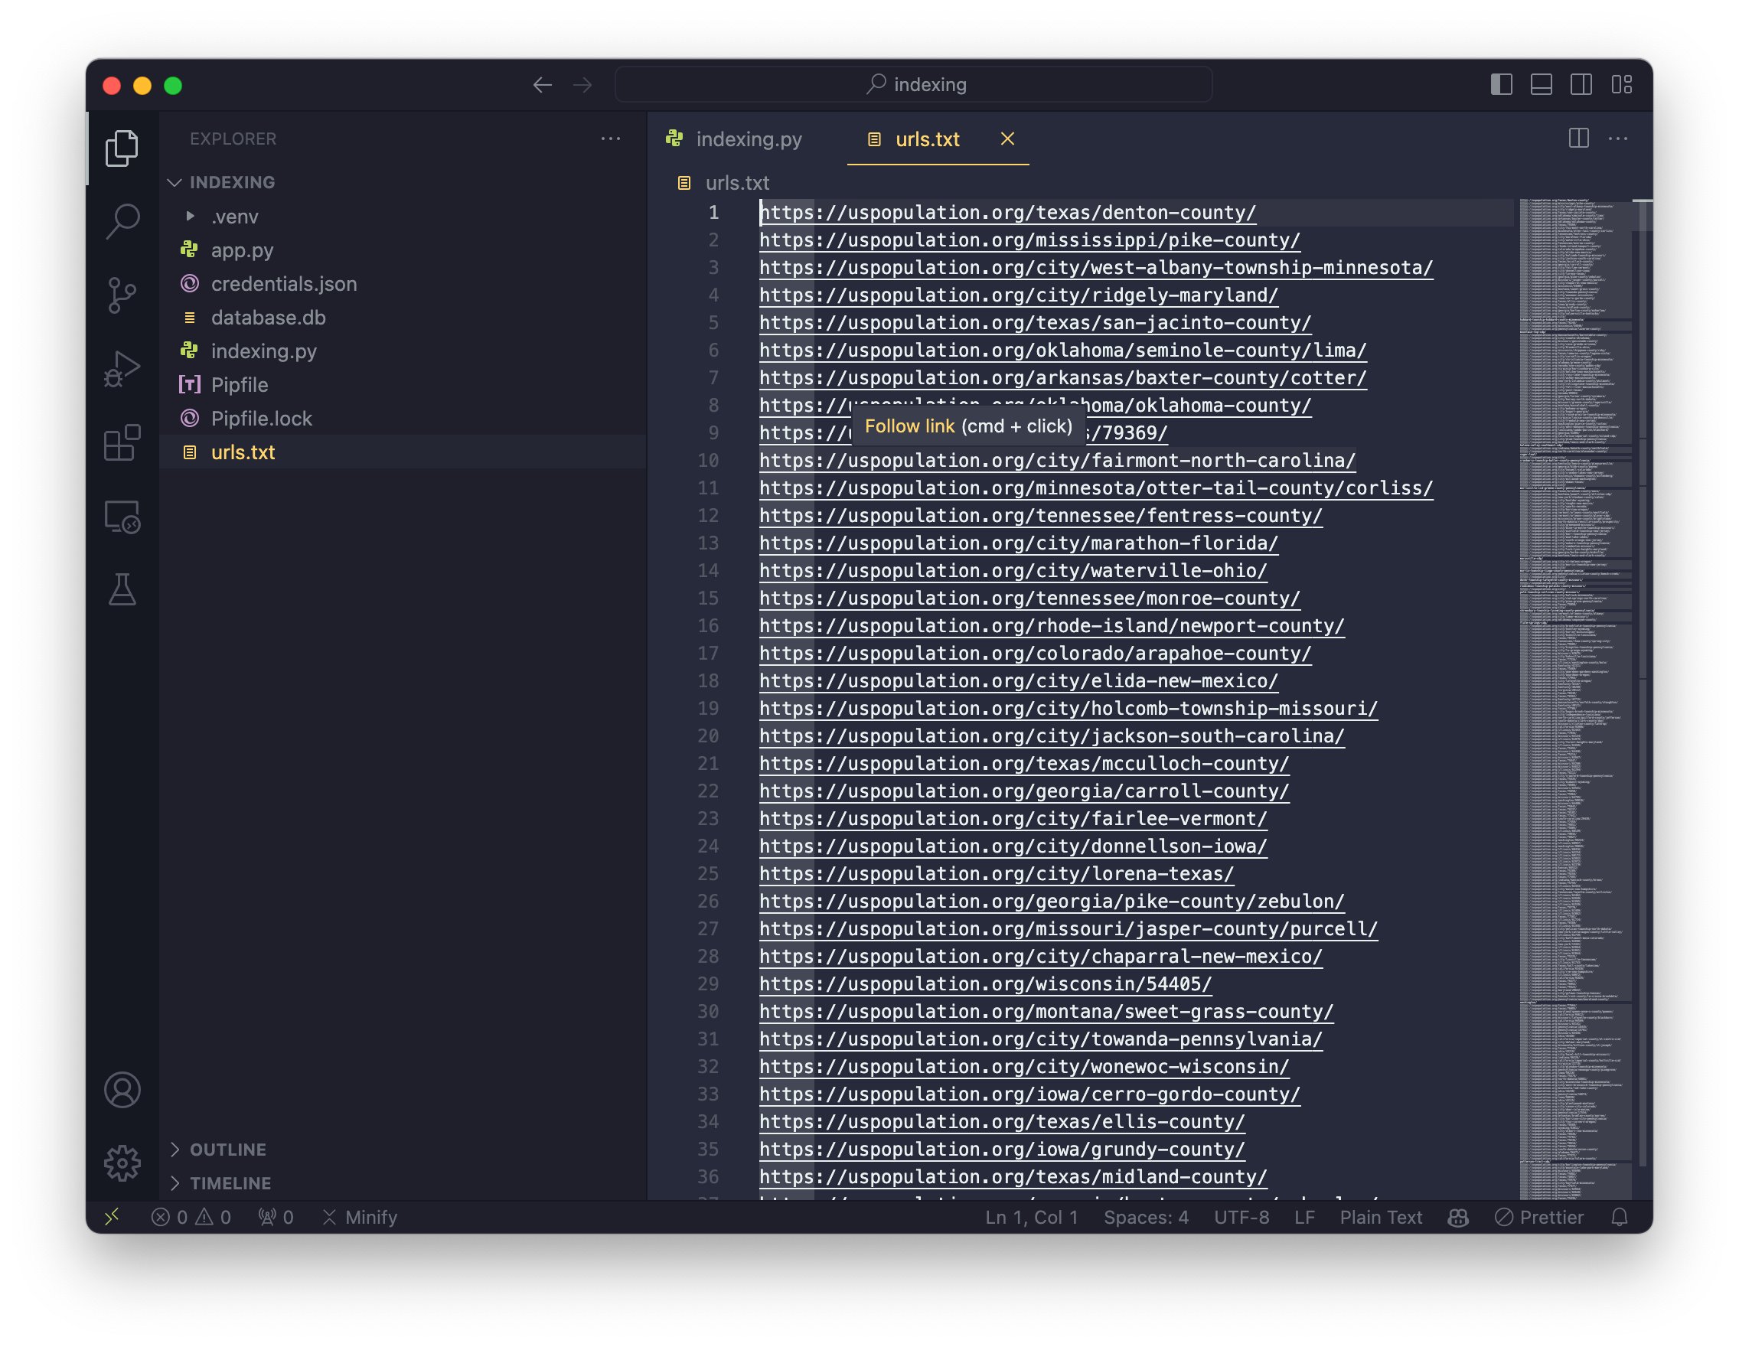Image resolution: width=1739 pixels, height=1347 pixels.
Task: Click the indexing command center search box
Action: 913,84
